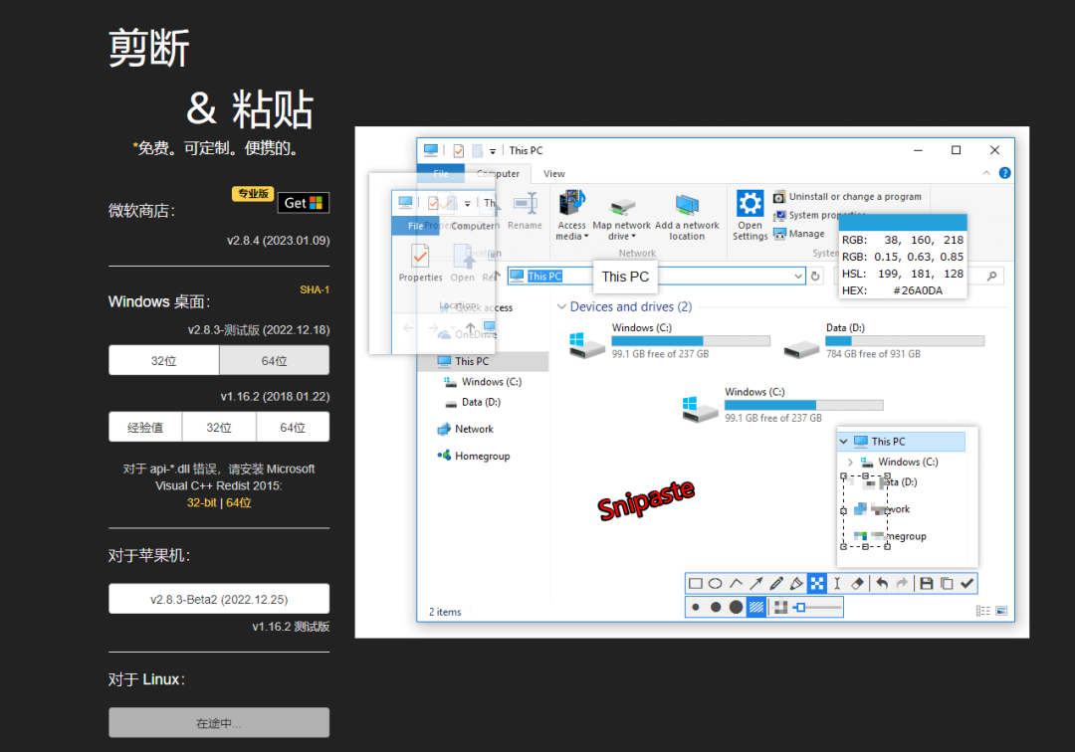
Task: Click the Manage icon in the ribbon
Action: pos(779,234)
